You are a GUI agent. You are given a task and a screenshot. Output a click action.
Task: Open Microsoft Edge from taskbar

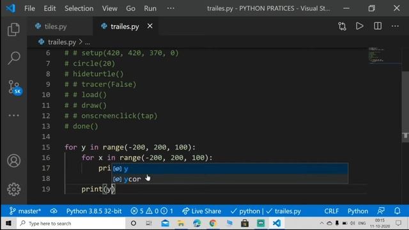point(197,223)
